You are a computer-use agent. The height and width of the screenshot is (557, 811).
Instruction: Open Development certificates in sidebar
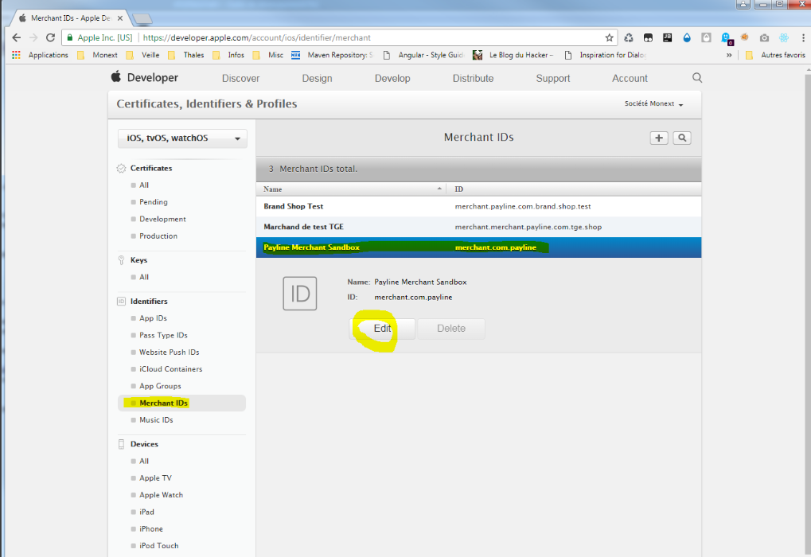point(162,220)
